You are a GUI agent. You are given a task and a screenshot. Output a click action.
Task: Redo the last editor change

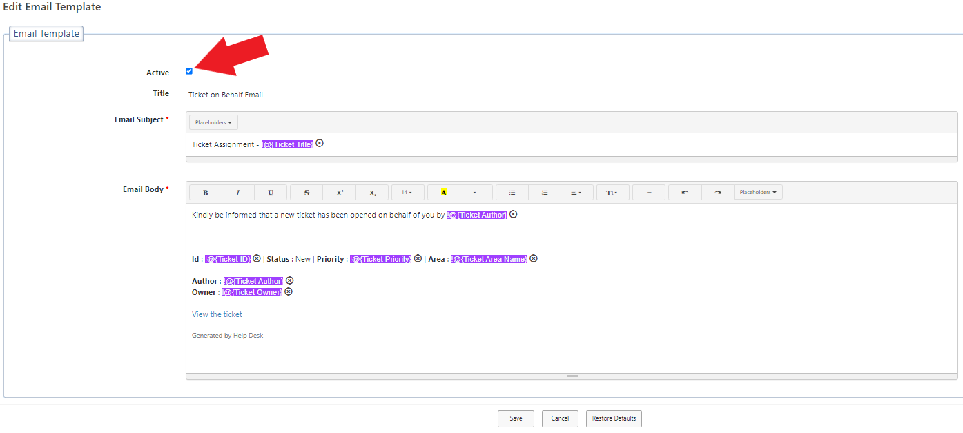coord(718,192)
